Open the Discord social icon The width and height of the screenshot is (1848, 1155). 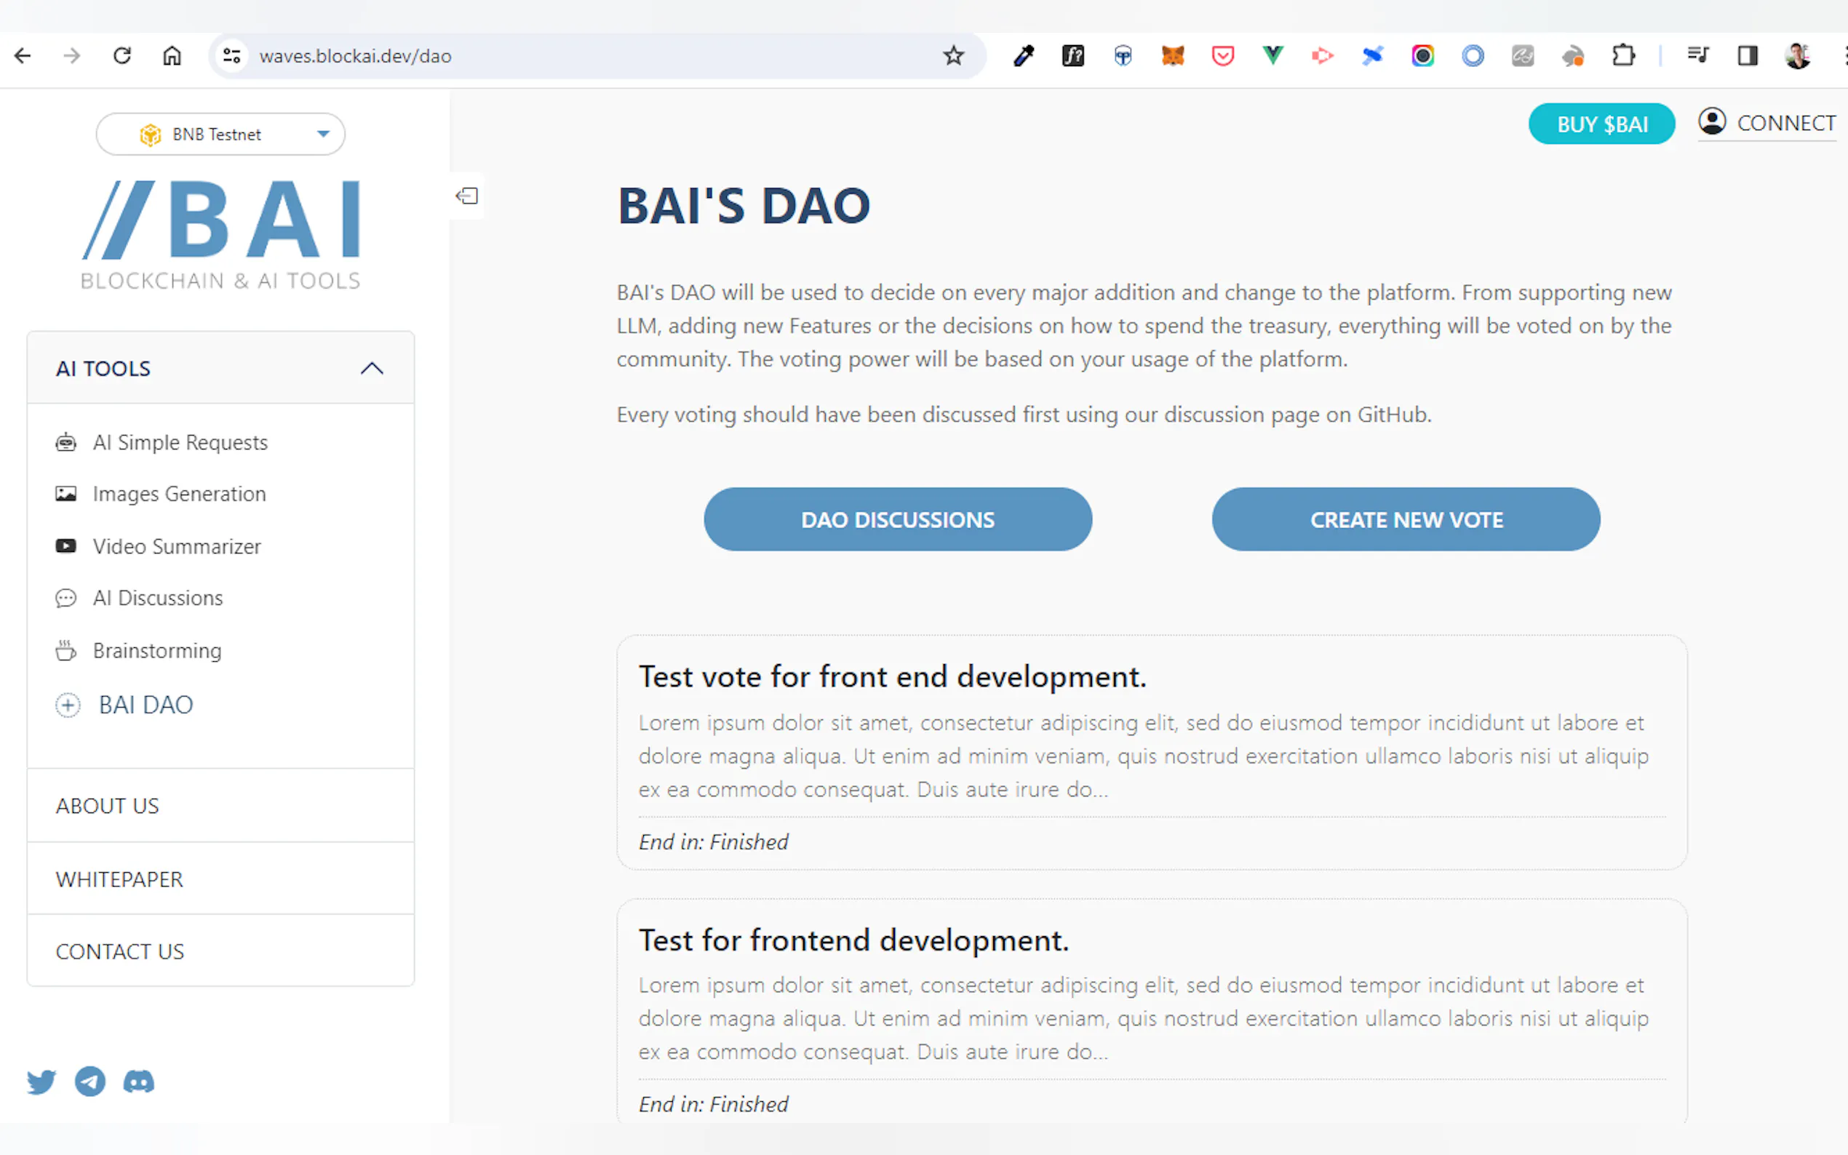click(138, 1082)
